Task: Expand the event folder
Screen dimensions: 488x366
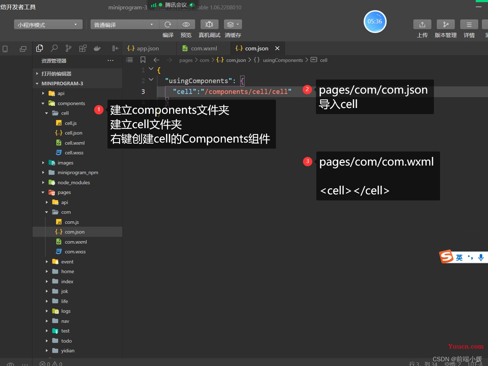Action: (x=47, y=262)
